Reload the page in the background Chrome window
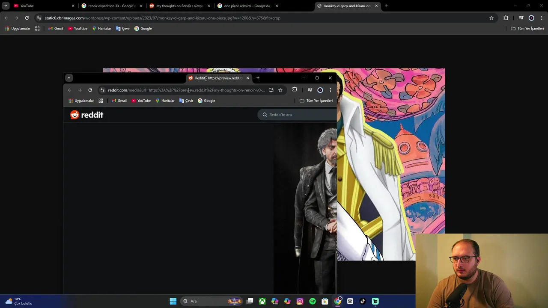Screen dimensions: 548x308 (27, 18)
